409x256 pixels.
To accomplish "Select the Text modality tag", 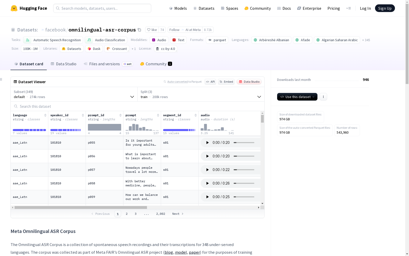I will (178, 40).
